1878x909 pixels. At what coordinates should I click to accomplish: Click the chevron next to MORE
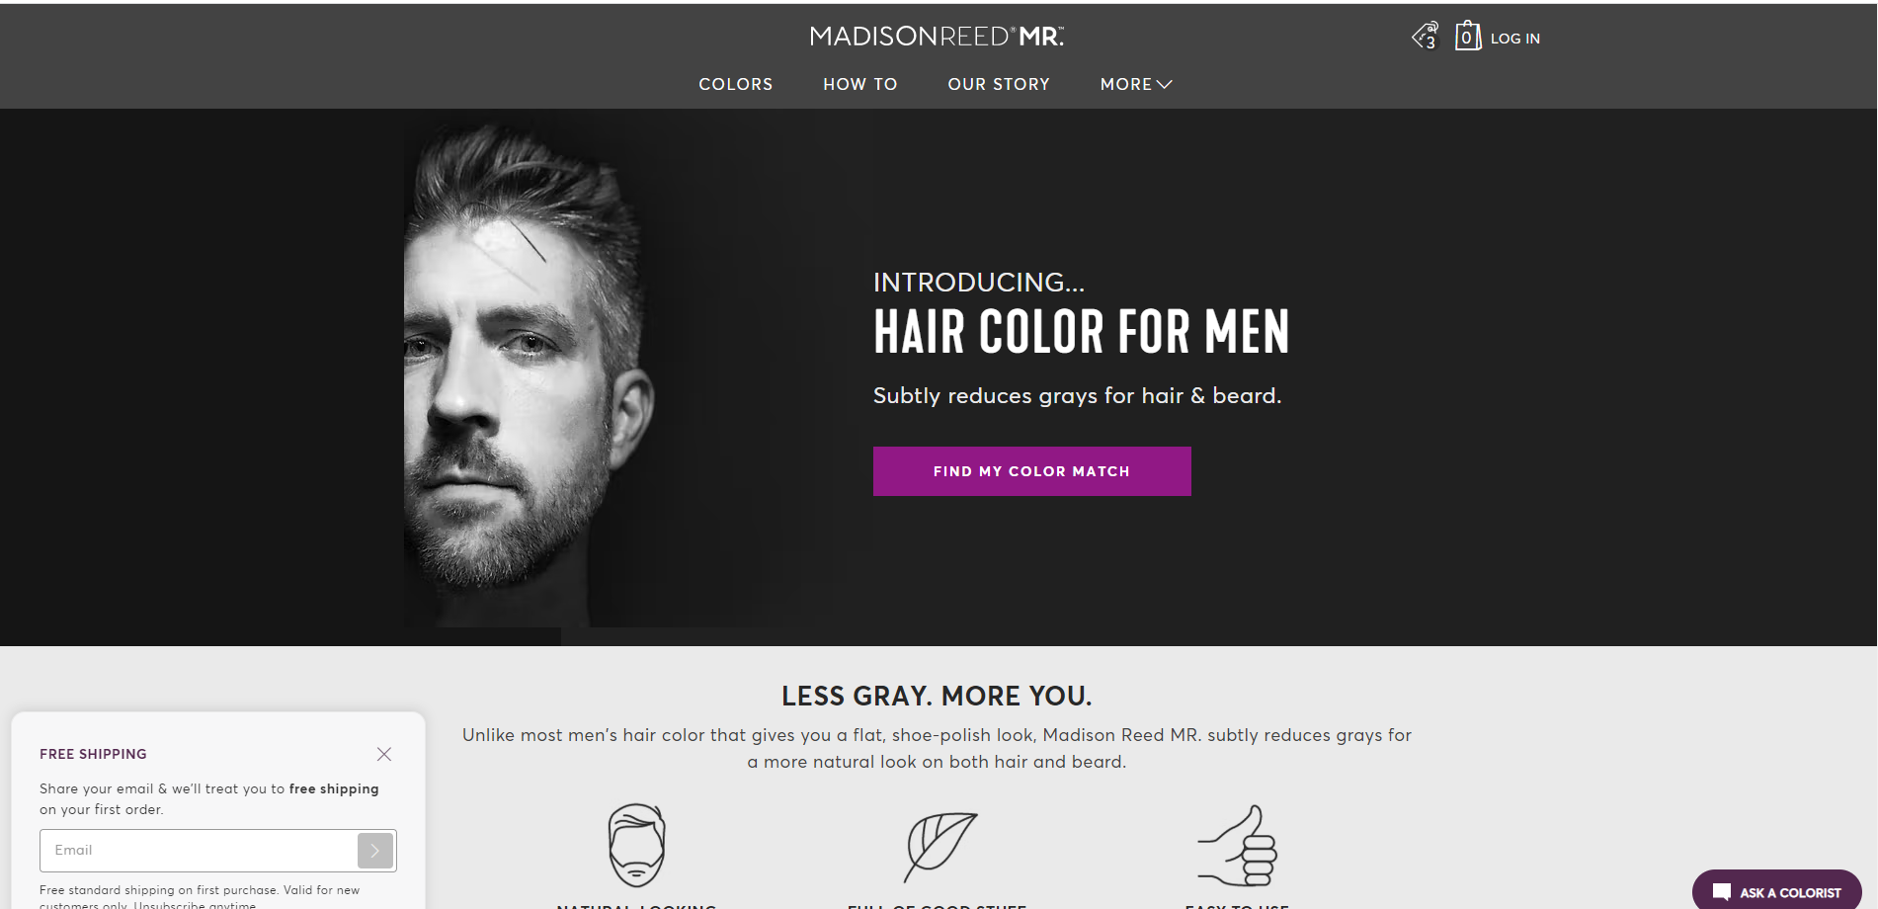point(1165,85)
